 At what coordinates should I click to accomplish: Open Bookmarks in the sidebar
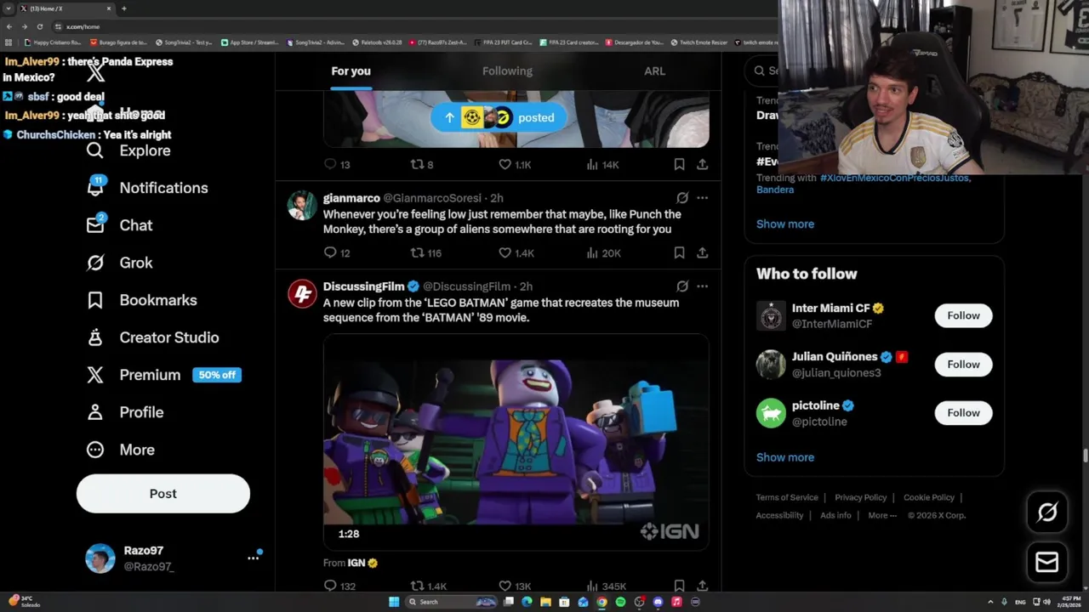141,300
